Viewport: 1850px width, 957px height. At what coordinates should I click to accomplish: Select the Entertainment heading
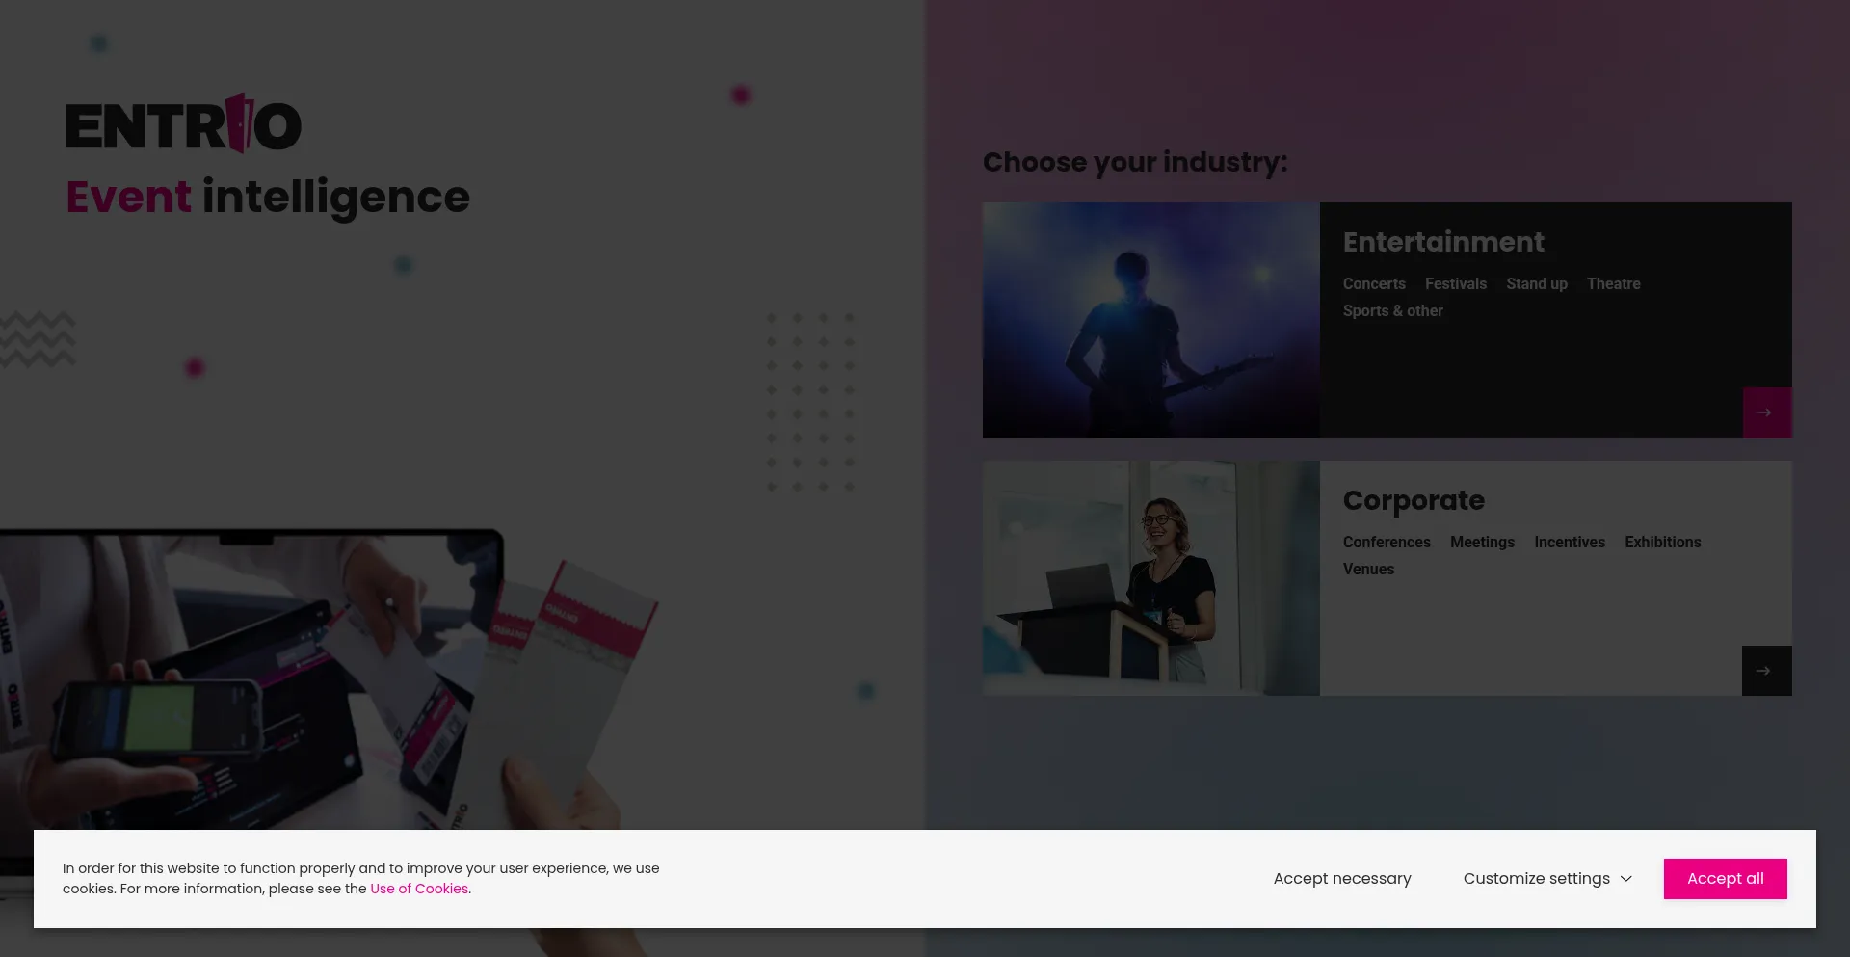click(1443, 242)
